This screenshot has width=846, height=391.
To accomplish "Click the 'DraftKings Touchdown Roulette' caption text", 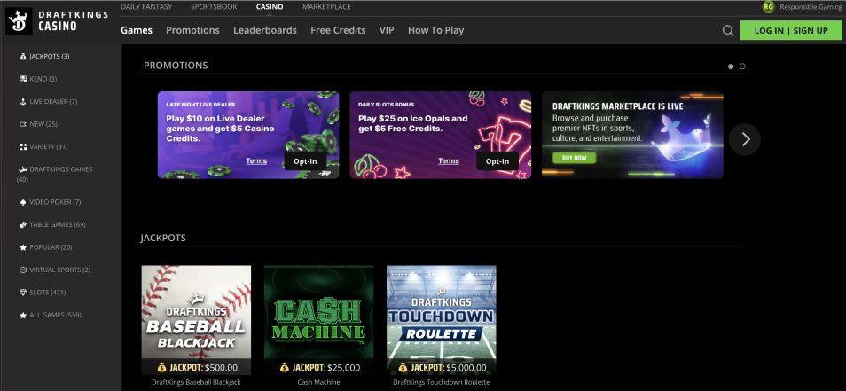I will pos(442,382).
